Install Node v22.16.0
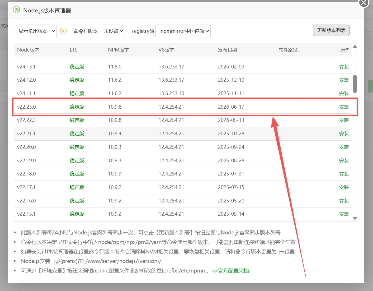The image size is (373, 291). [x=344, y=201]
